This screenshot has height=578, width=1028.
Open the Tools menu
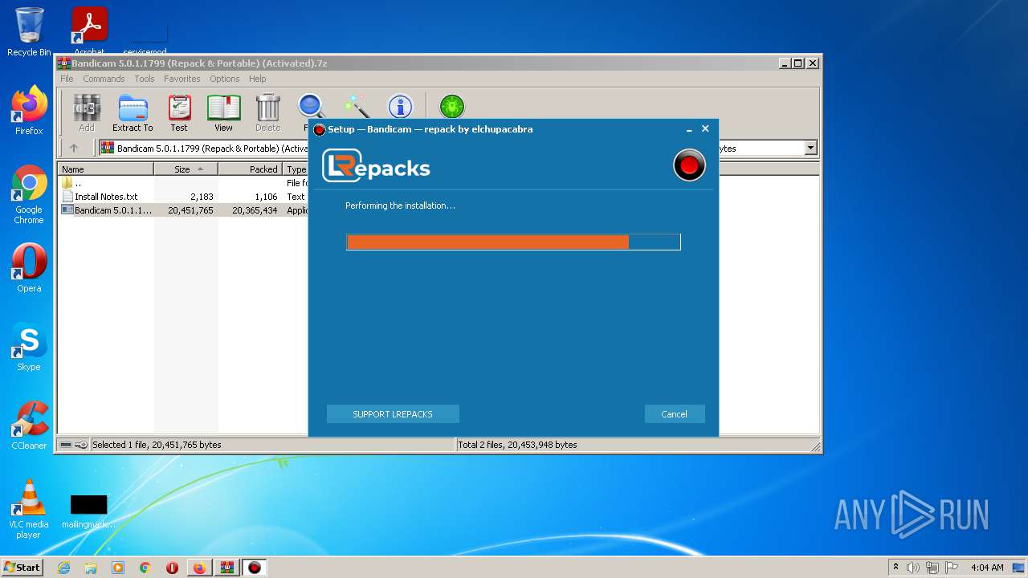[145, 79]
